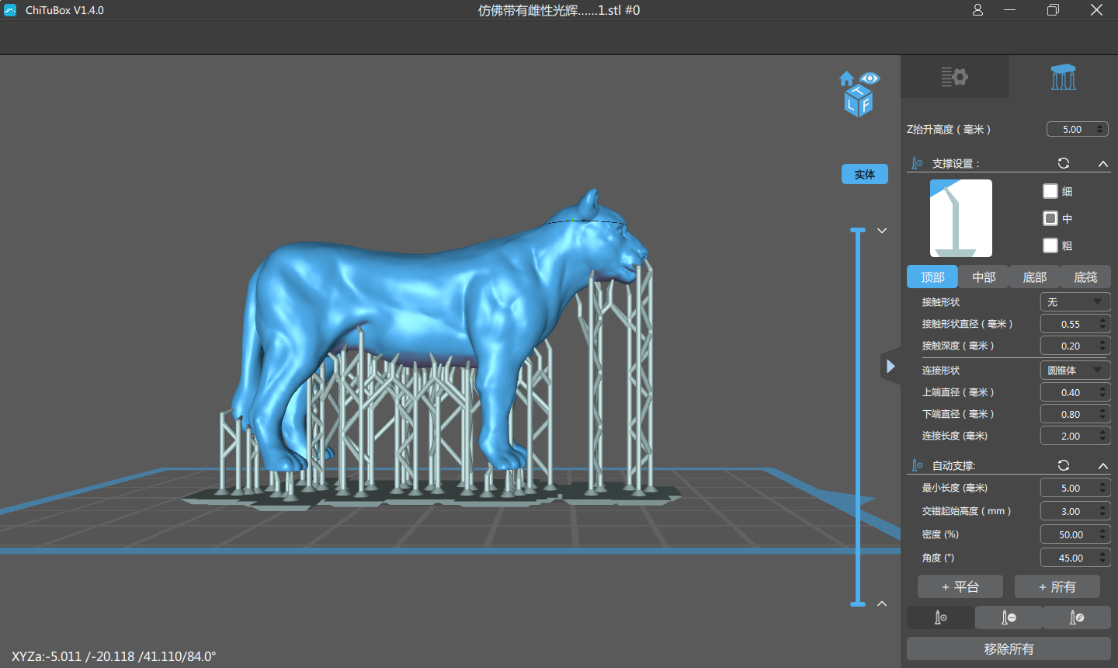
Task: Click the 移除所有 button
Action: tap(1009, 649)
